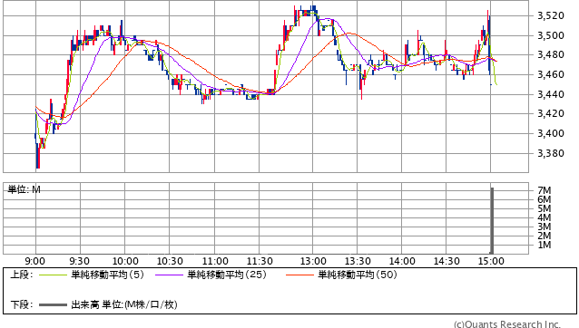Click the 10:30 time axis label
The image size is (579, 328).
tap(170, 261)
